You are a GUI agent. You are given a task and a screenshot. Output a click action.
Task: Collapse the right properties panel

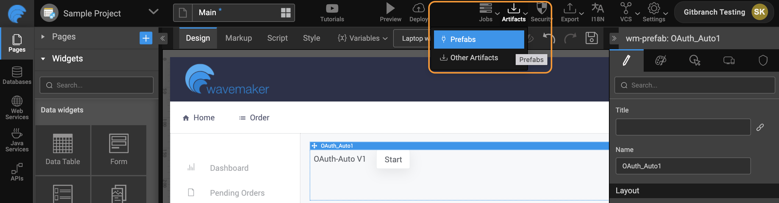614,38
